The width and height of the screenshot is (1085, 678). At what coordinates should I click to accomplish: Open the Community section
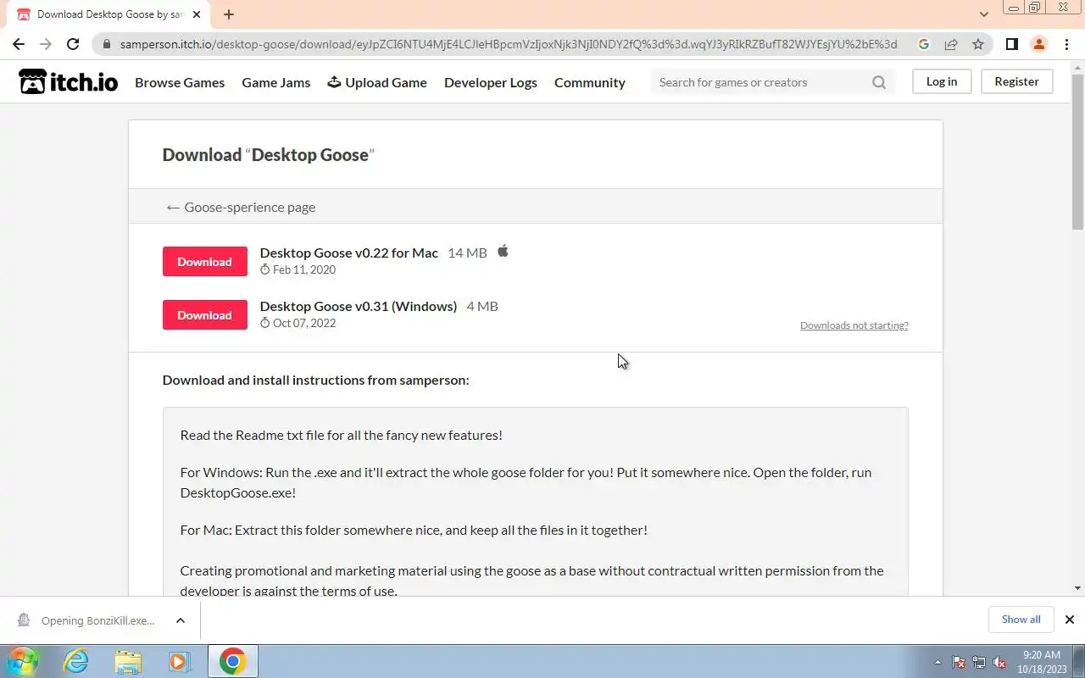(590, 82)
